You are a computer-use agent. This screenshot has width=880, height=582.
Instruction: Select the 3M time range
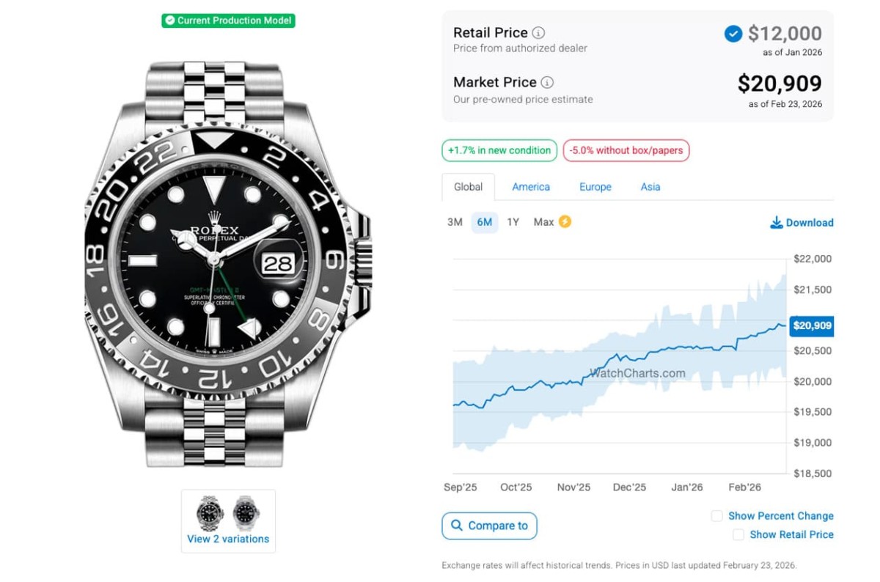(455, 222)
